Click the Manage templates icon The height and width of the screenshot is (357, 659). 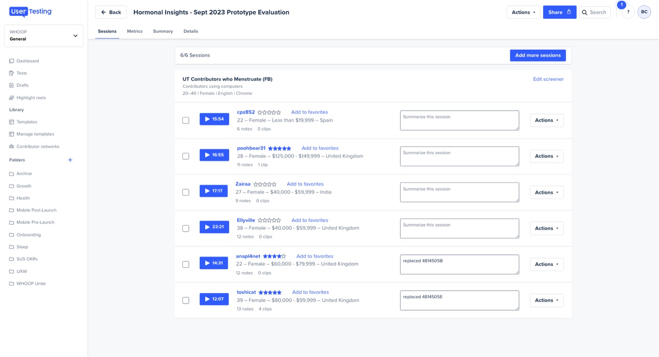coord(12,134)
